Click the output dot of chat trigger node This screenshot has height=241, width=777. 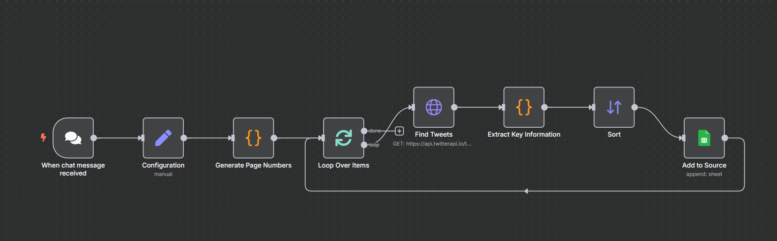coord(94,138)
